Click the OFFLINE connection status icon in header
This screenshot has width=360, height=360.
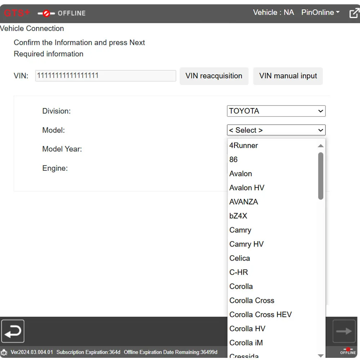[x=46, y=13]
